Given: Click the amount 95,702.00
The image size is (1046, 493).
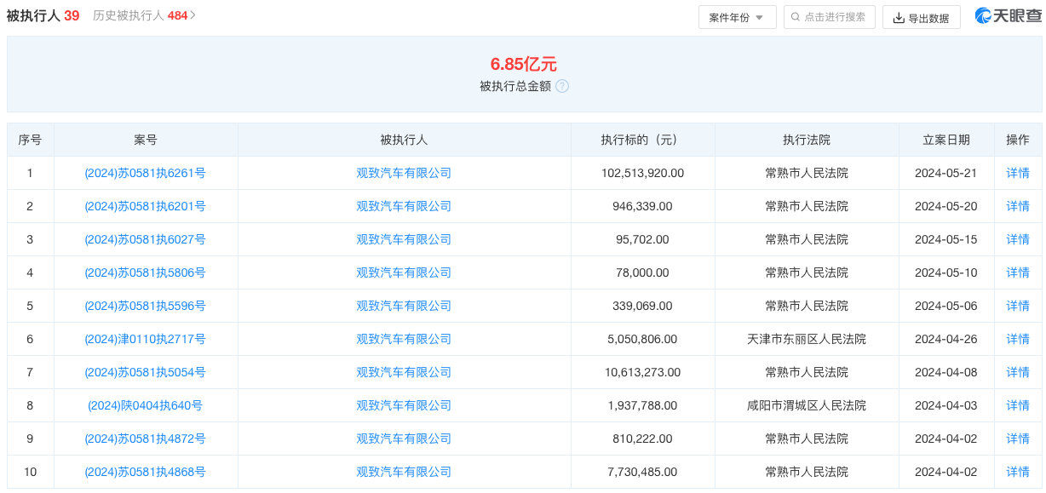Looking at the screenshot, I should point(642,239).
